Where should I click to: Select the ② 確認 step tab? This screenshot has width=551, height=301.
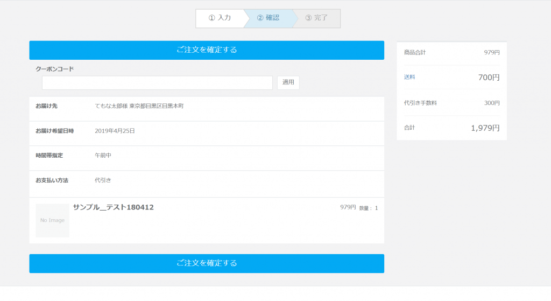coord(268,18)
